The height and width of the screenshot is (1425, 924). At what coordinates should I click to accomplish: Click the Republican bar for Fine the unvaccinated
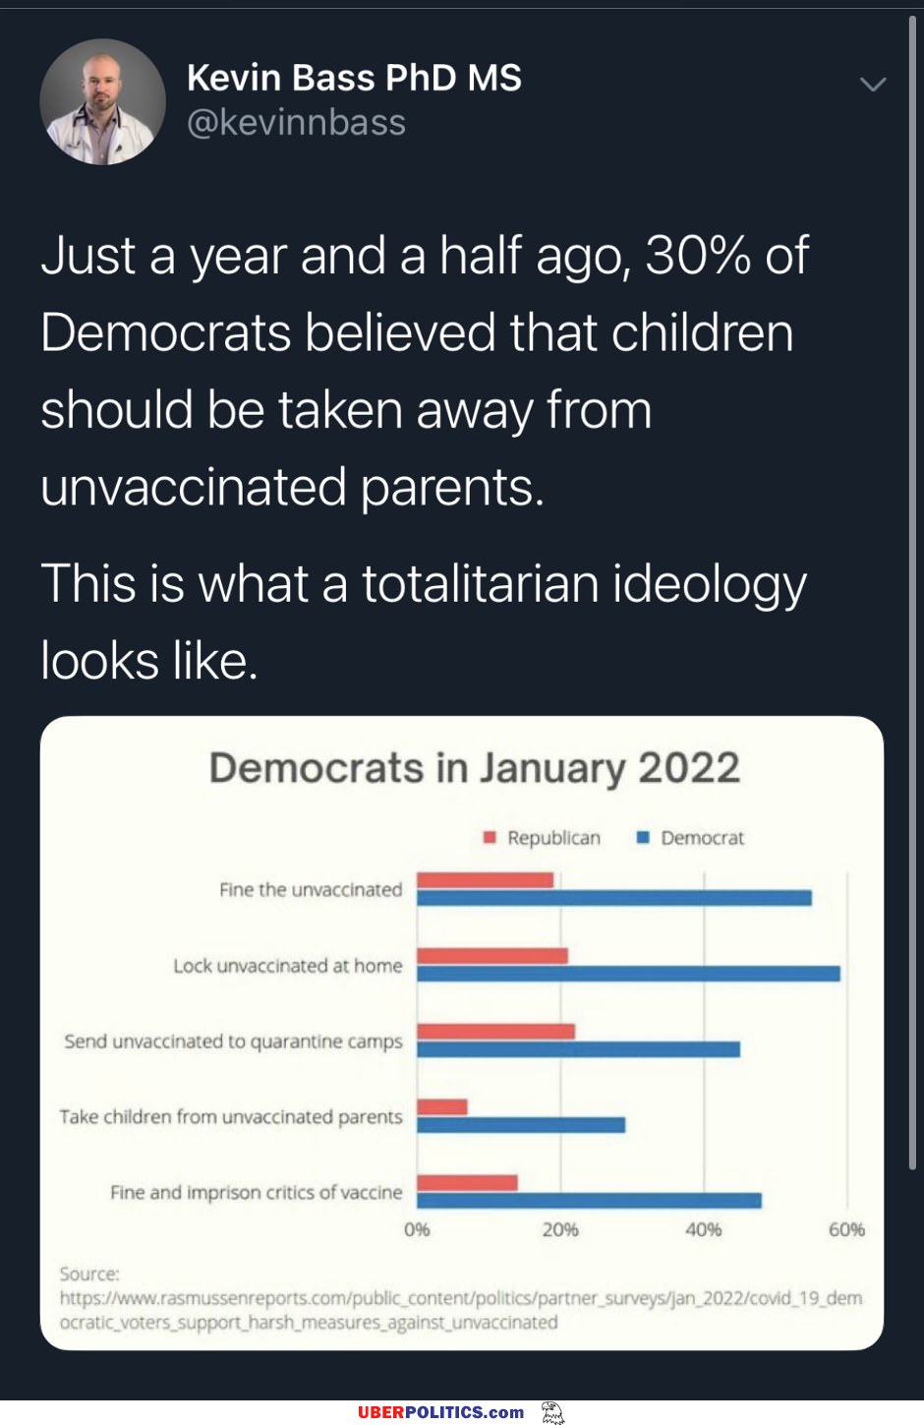(486, 880)
